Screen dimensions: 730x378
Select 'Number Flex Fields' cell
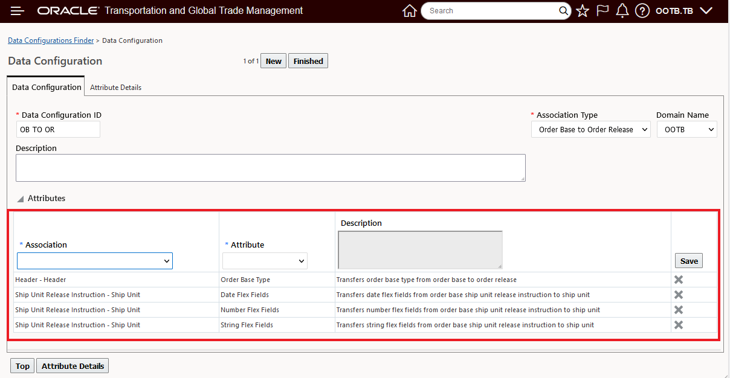277,310
